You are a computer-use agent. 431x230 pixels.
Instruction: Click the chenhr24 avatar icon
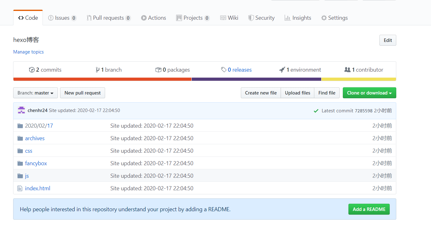[x=21, y=110]
